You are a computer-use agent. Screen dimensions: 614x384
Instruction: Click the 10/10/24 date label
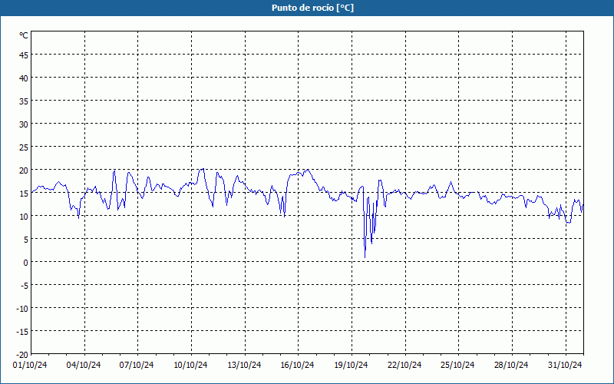pos(190,366)
